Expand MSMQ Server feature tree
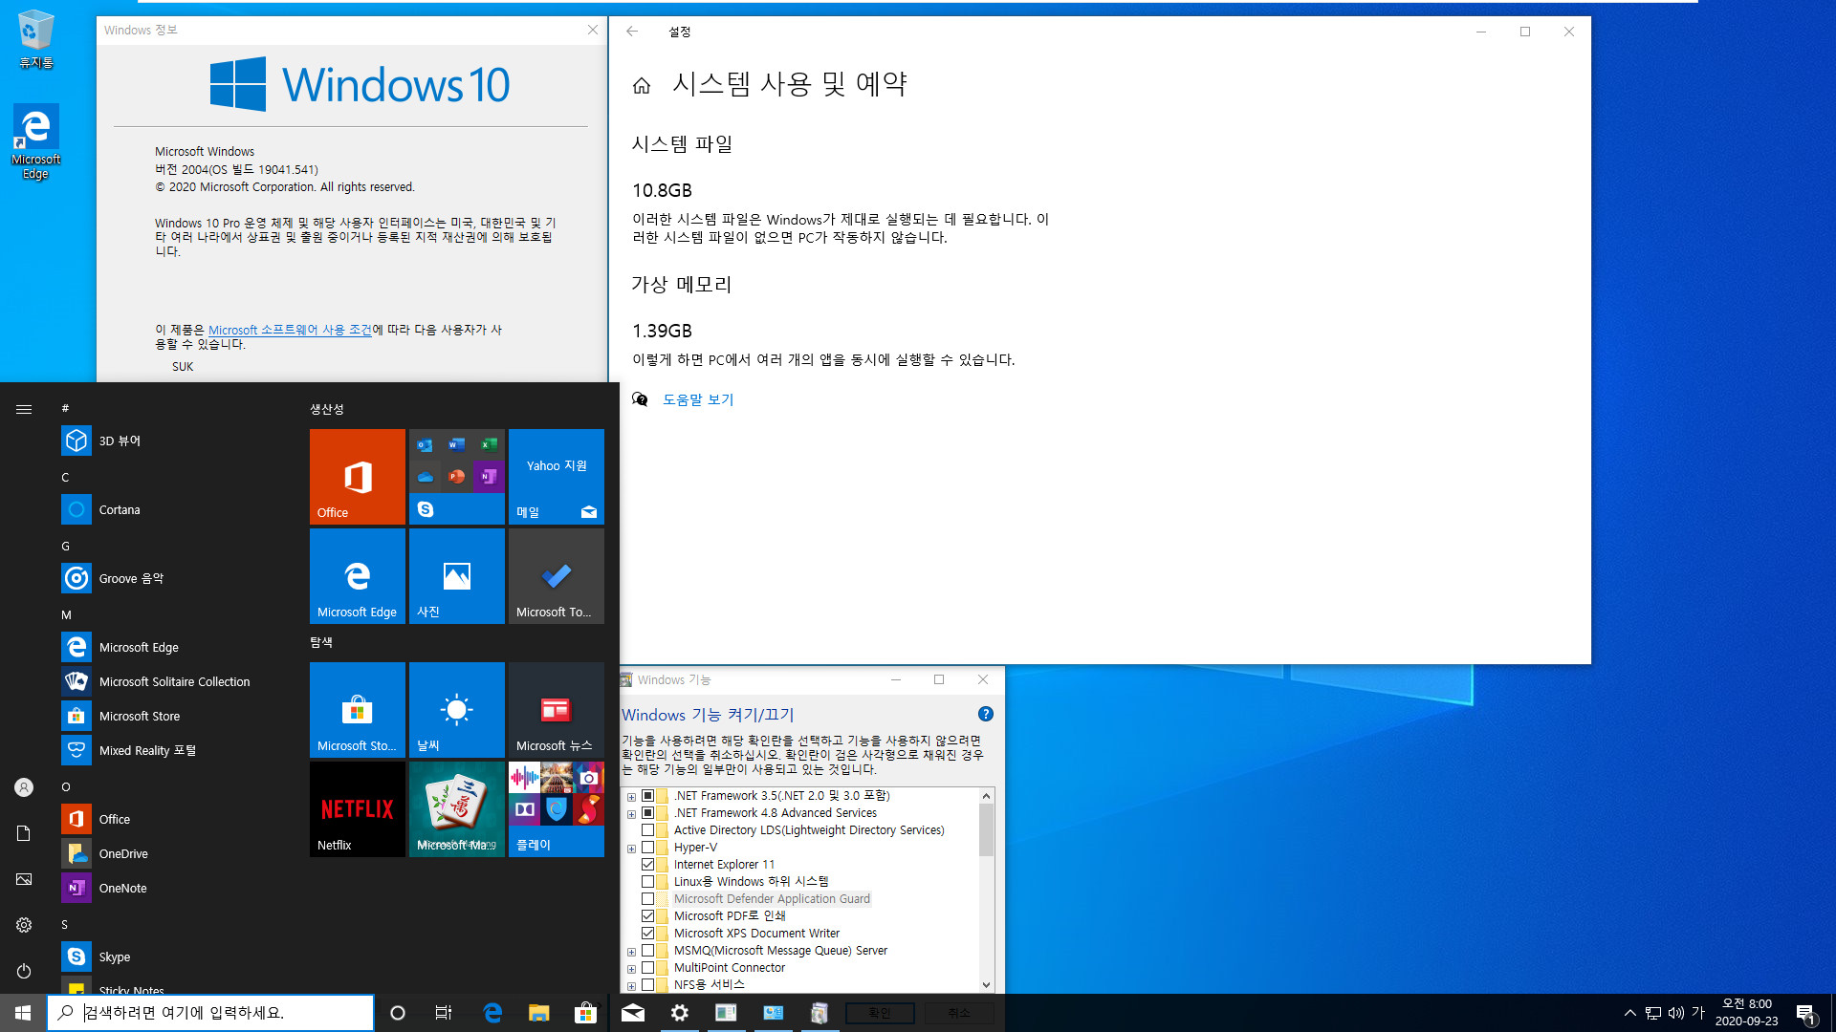The width and height of the screenshot is (1836, 1032). [x=632, y=949]
